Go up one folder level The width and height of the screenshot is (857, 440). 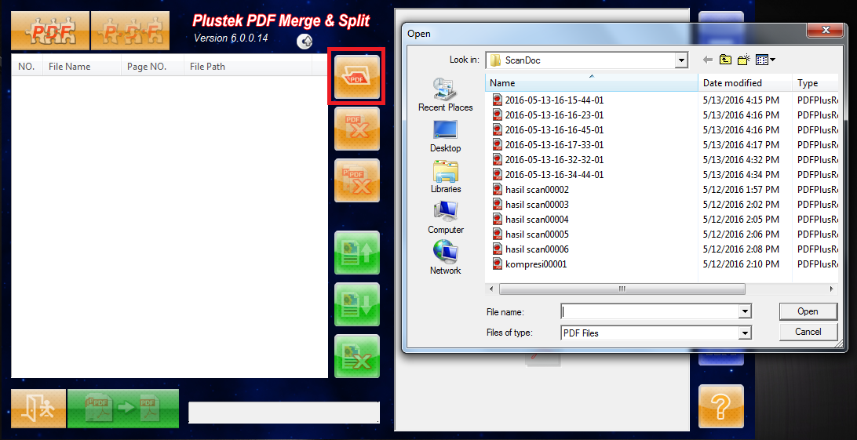coord(725,60)
